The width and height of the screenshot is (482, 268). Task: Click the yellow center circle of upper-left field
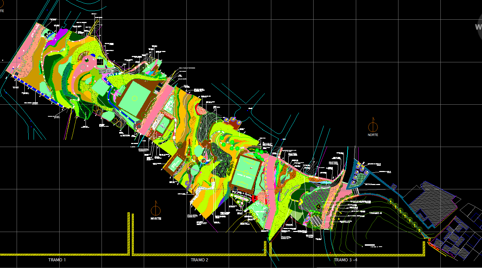tap(134, 98)
